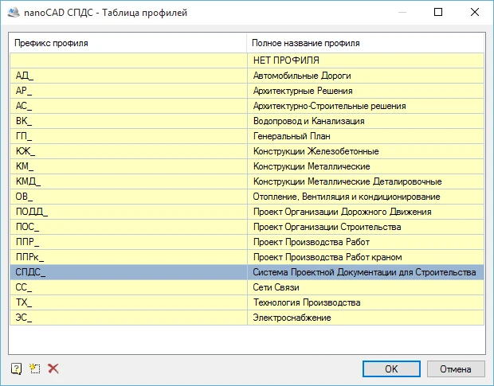Screen dimensions: 494x386
Task: Select the Сети Связи profile
Action: tap(276, 287)
